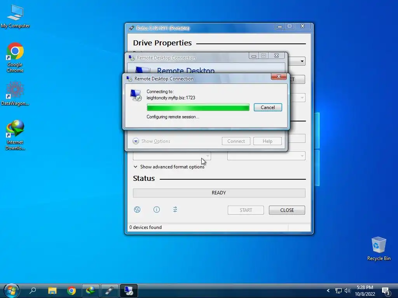The width and height of the screenshot is (398, 298).
Task: Switch to Rufus via taskbar icon
Action: [110, 290]
